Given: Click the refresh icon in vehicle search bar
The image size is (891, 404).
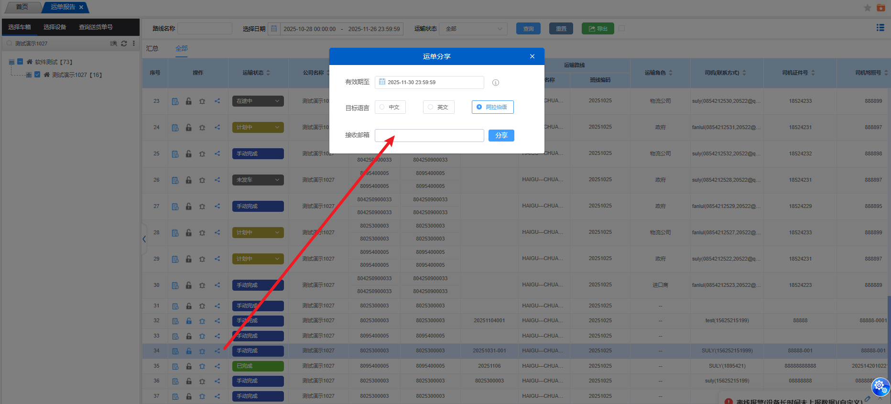Looking at the screenshot, I should pos(124,44).
